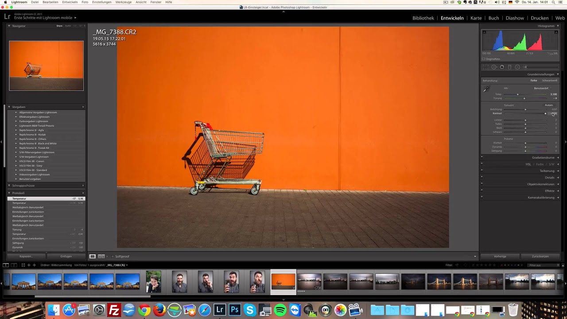Viewport: 567px width, 319px height.
Task: Select first Brandenburg Gate thumbnail in filmstrip
Action: tap(23, 282)
